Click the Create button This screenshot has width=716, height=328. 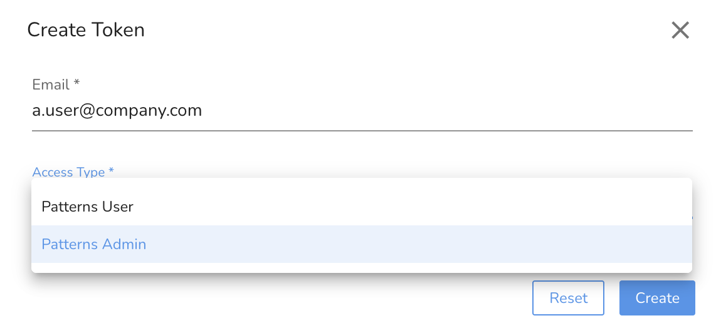(x=657, y=298)
